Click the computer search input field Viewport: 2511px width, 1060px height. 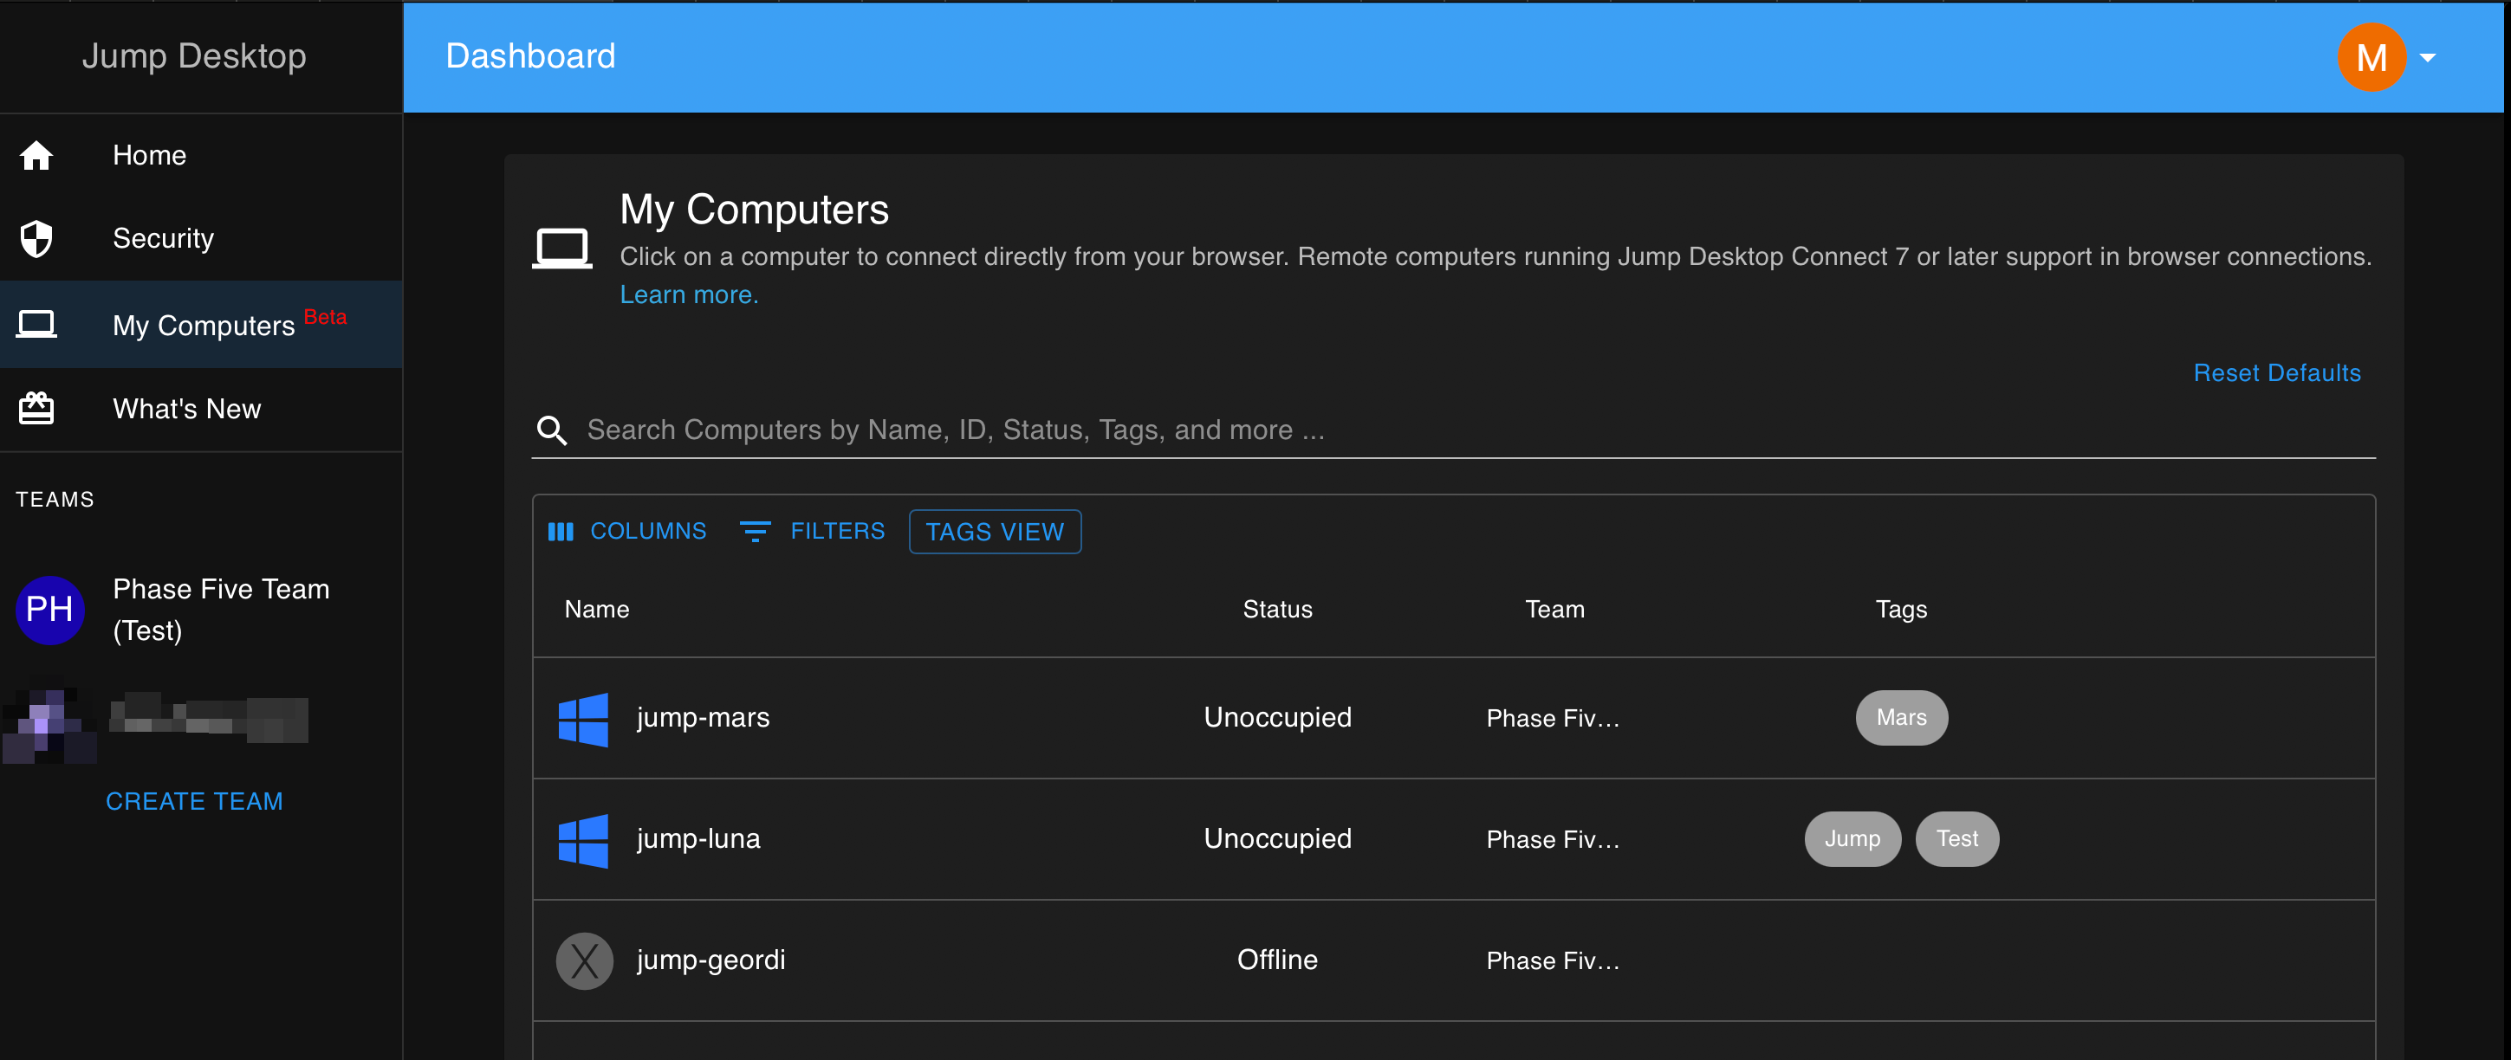[x=1170, y=430]
